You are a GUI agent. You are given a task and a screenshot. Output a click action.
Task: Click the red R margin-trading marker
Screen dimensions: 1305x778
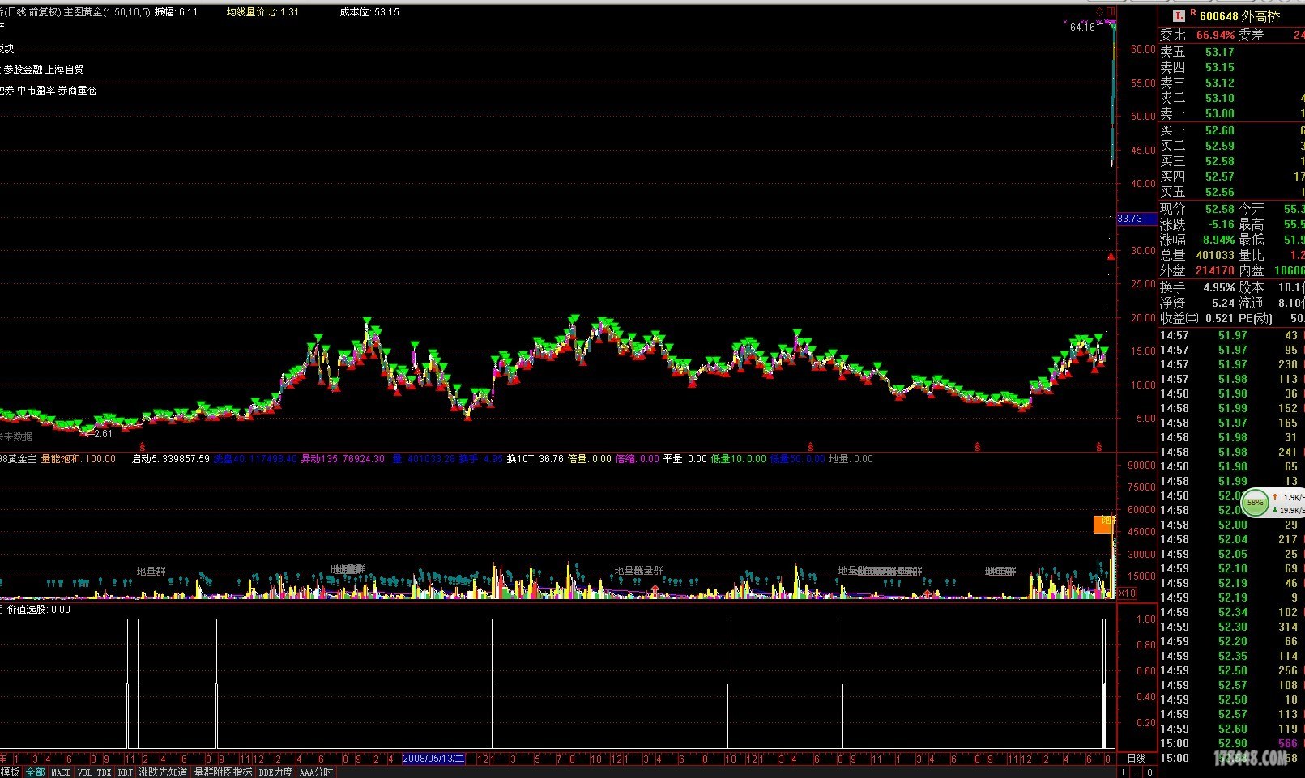click(1192, 14)
